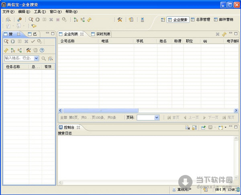Image resolution: width=241 pixels, height=195 pixels.
Task: Open the 工具 menu
Action: tap(40, 12)
